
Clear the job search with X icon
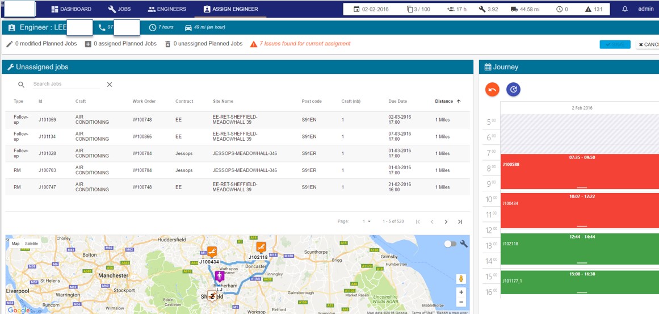110,85
